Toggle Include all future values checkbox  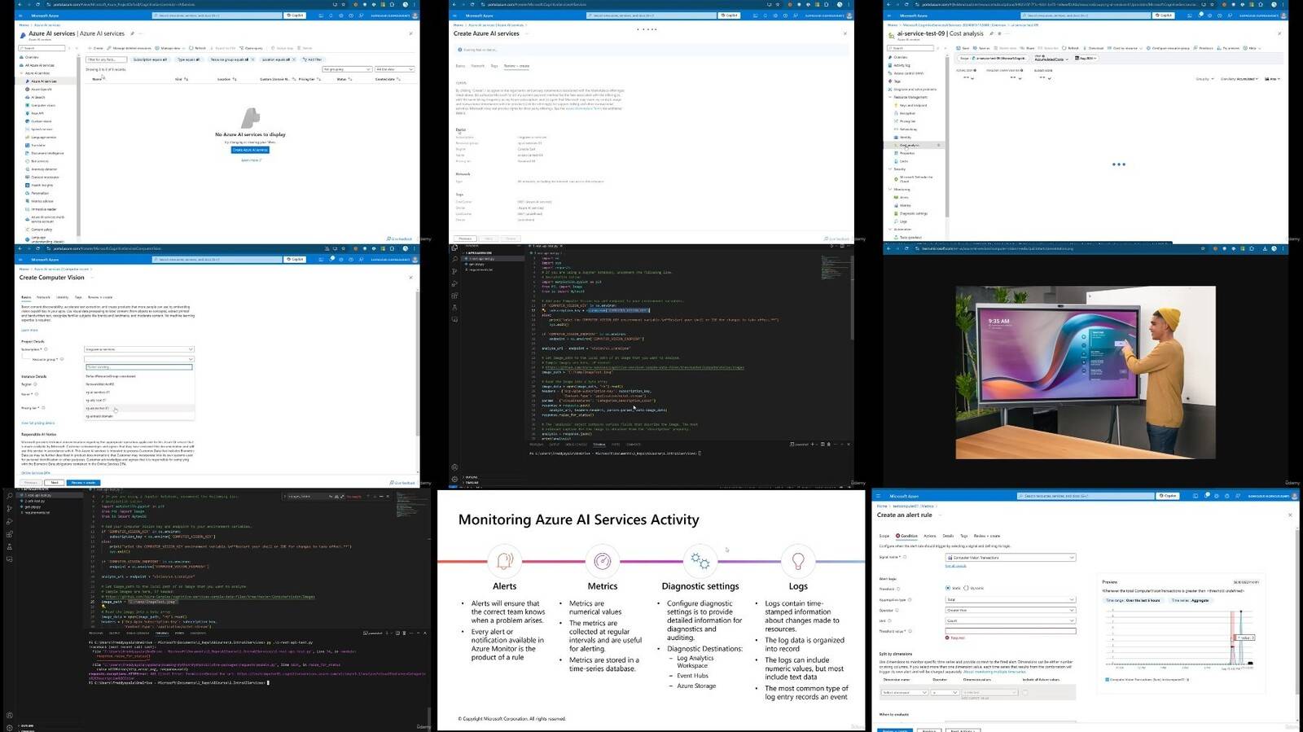[1025, 692]
